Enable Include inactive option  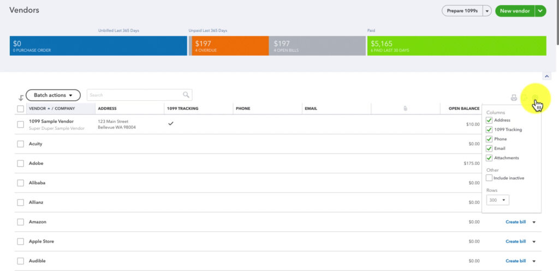(489, 178)
